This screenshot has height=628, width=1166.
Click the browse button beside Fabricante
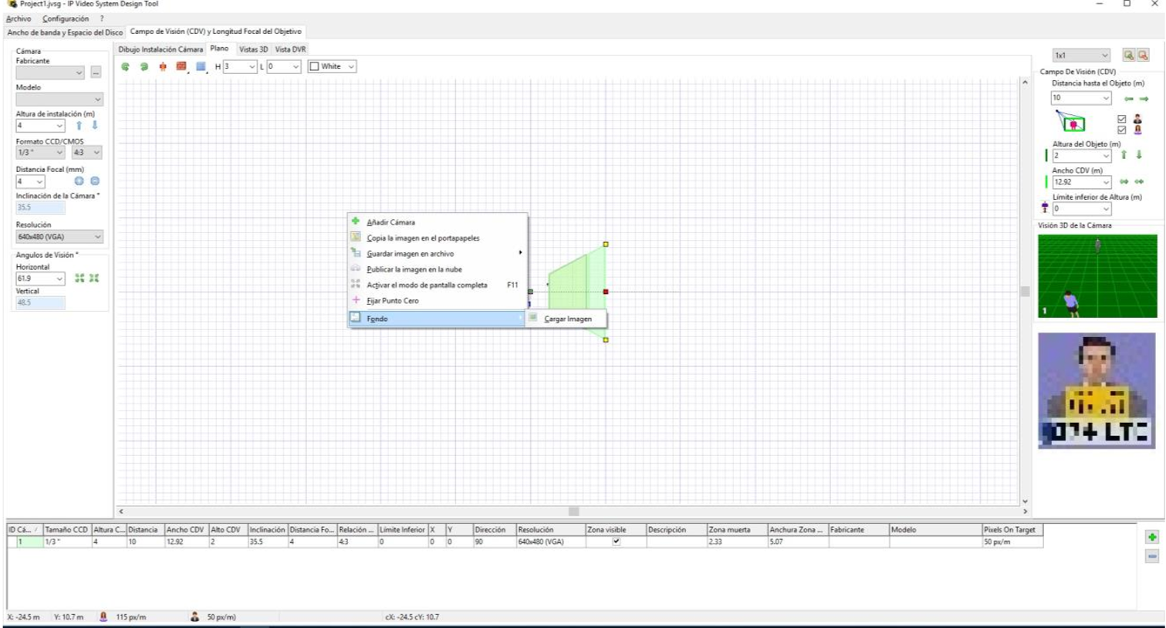click(x=96, y=73)
